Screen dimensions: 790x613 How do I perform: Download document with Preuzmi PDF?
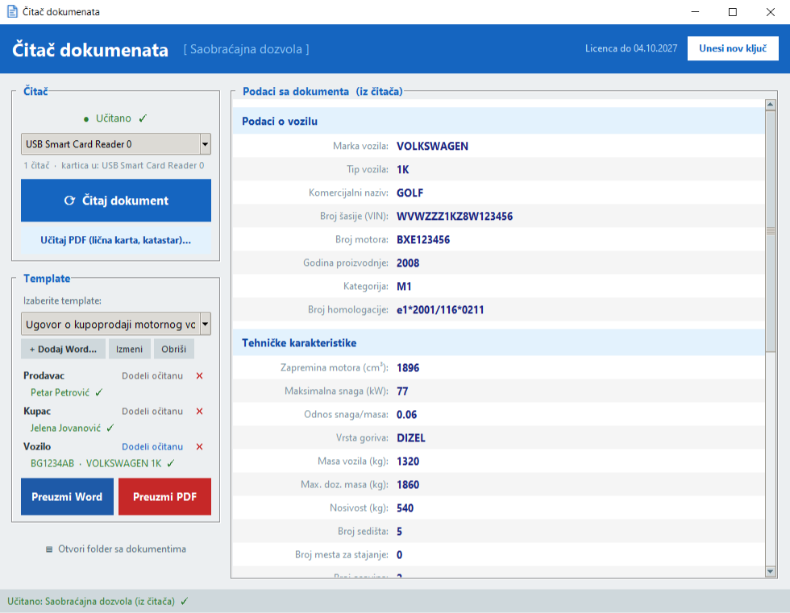coord(164,497)
